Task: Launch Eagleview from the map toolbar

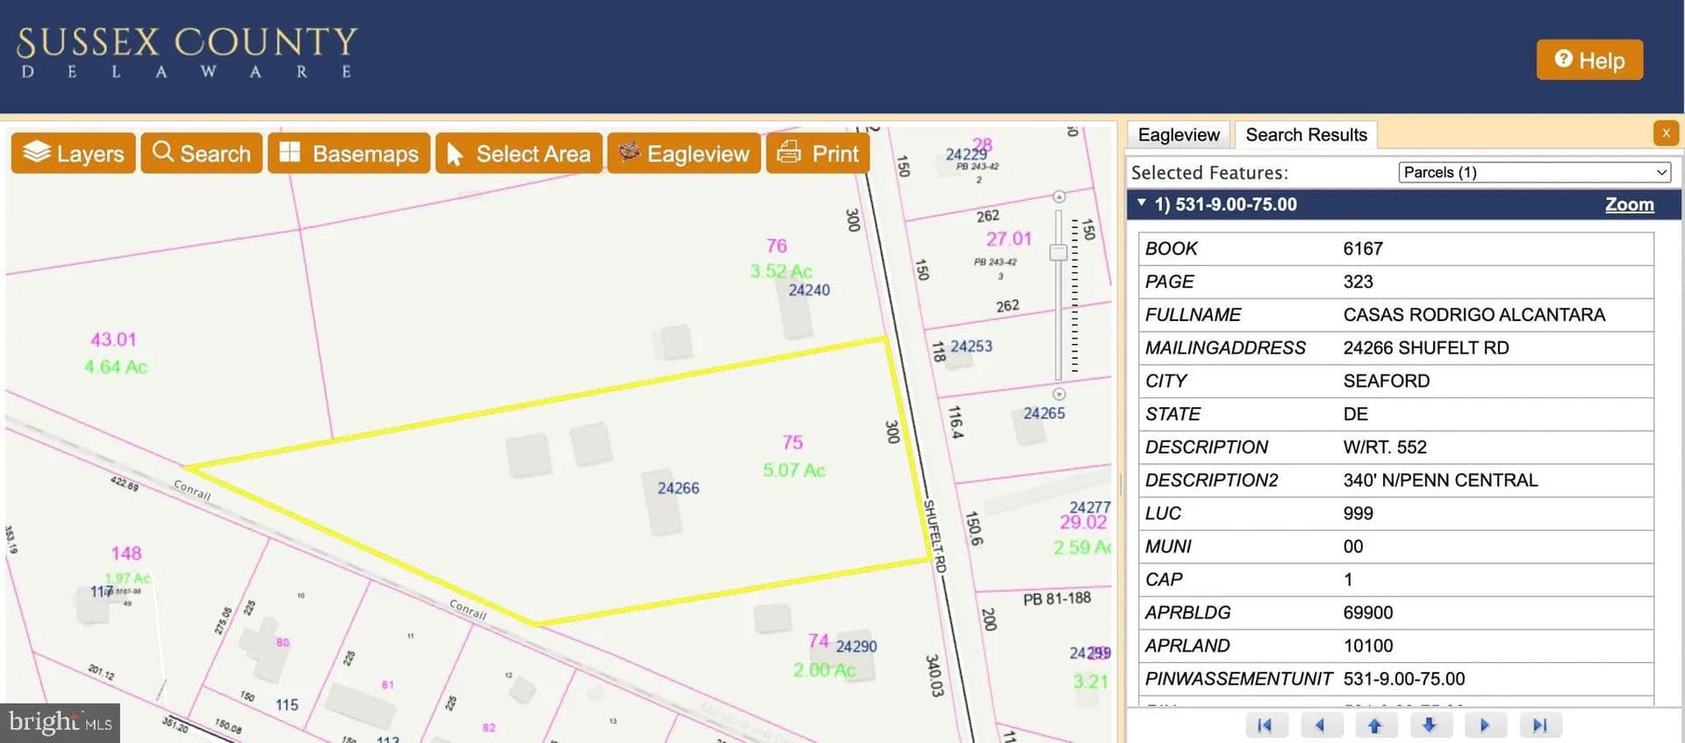Action: click(x=684, y=154)
